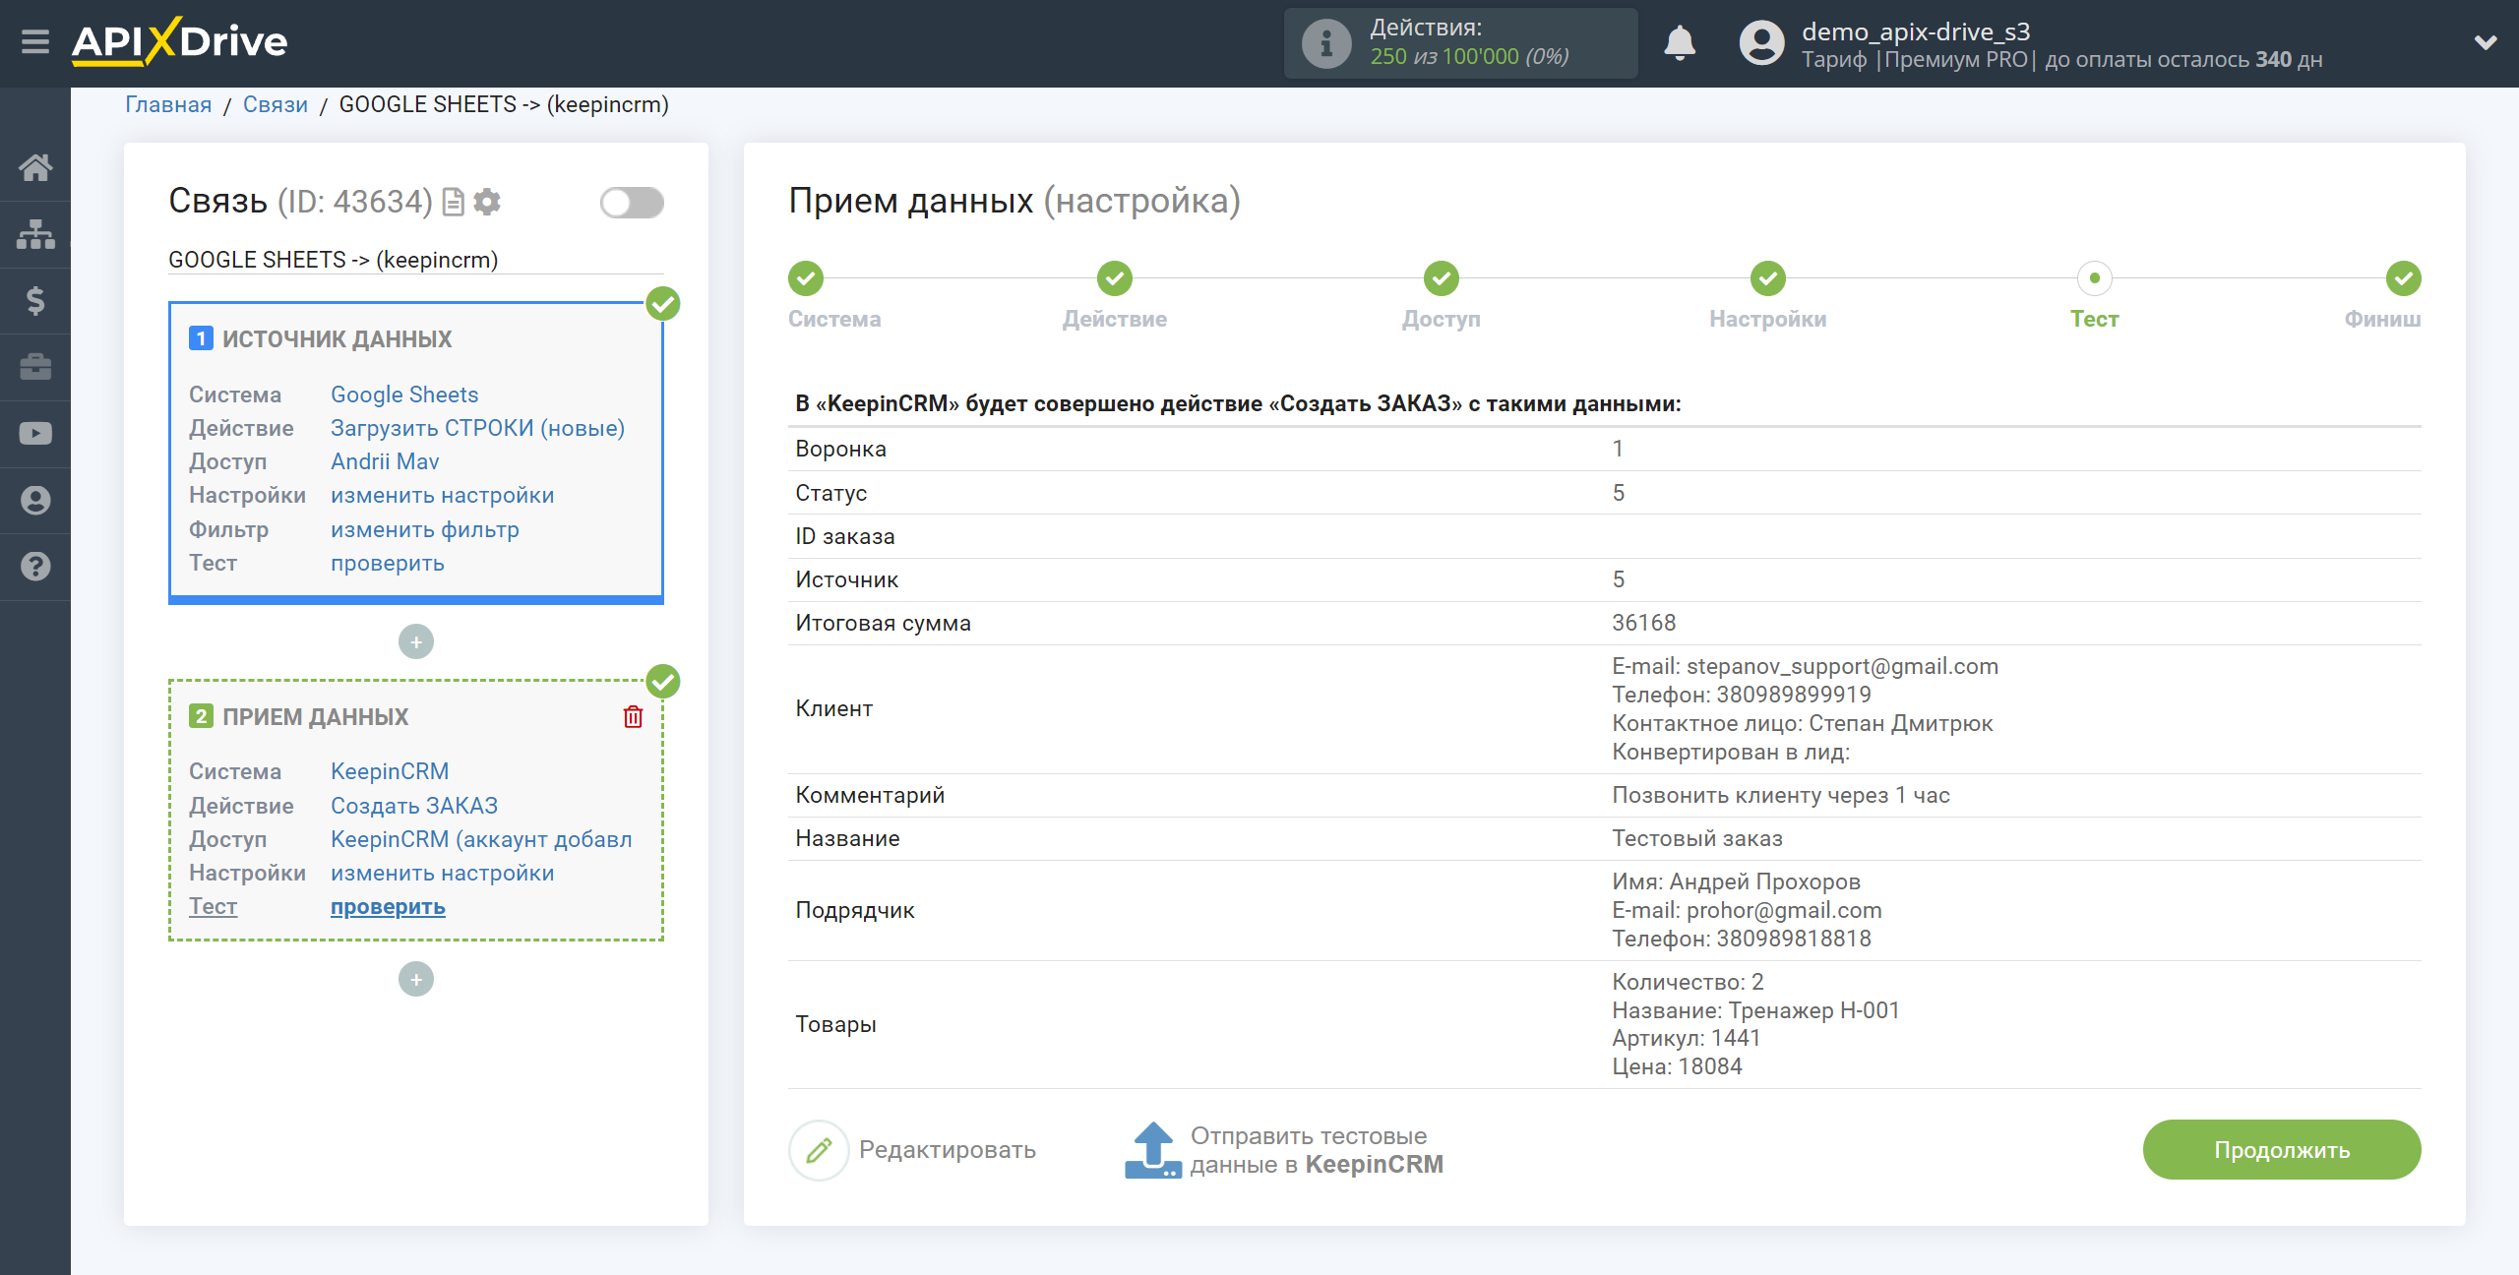This screenshot has height=1275, width=2519.
Task: Click ПРИЕМ ДАННЫХ block header
Action: (x=315, y=717)
